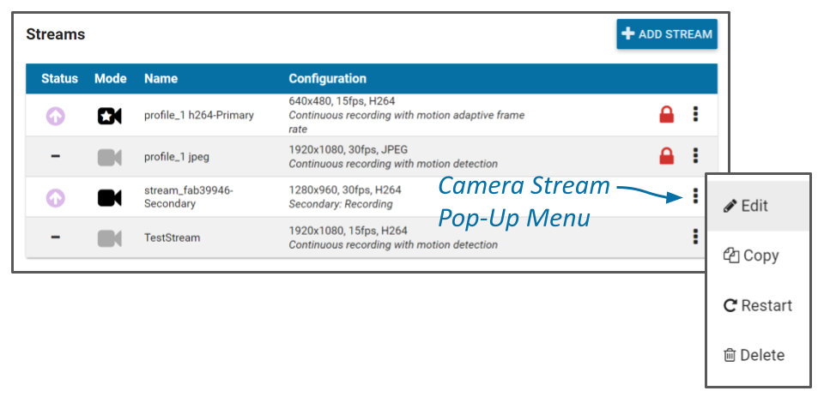The width and height of the screenshot is (824, 397).
Task: Open three-dot menu for profile_1 h264-Primary
Action: (x=695, y=115)
